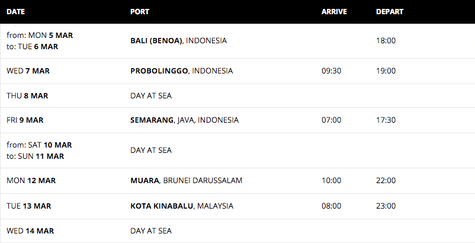Click the 17:30 Semarang departure time

[x=386, y=120]
